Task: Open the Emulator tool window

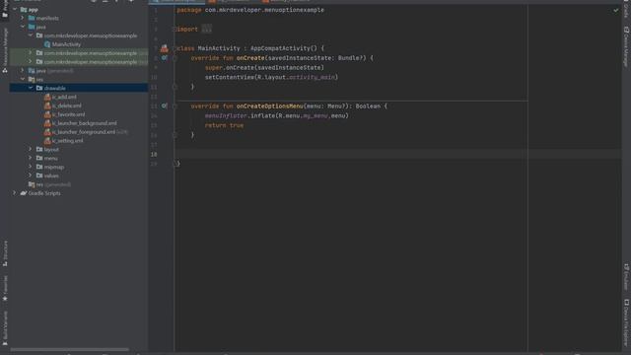Action: coord(626,277)
